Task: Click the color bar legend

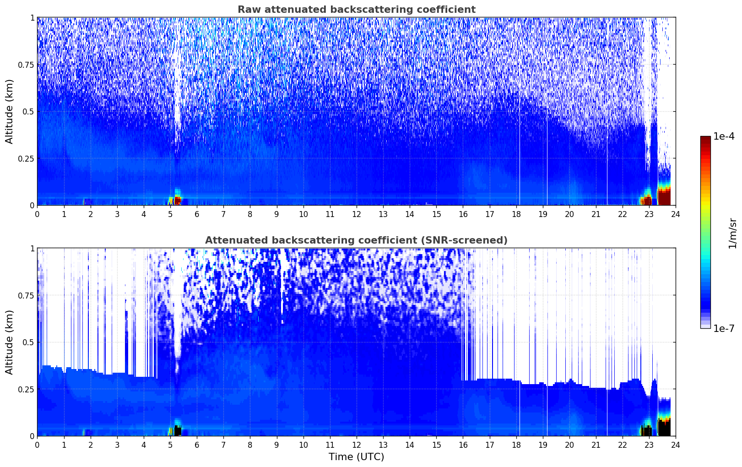Action: tap(705, 232)
